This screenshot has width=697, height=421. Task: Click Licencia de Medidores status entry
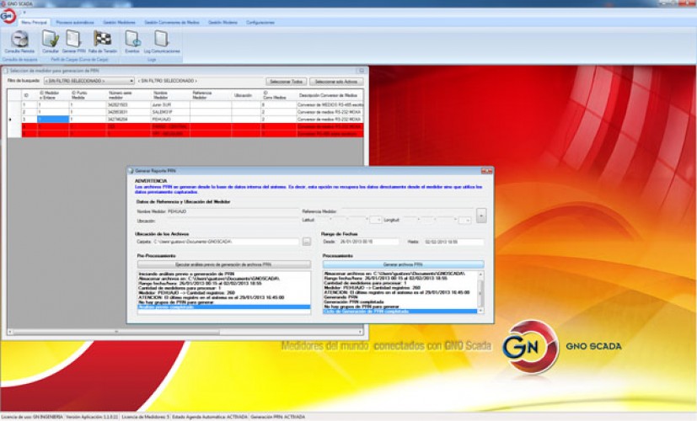[145, 417]
